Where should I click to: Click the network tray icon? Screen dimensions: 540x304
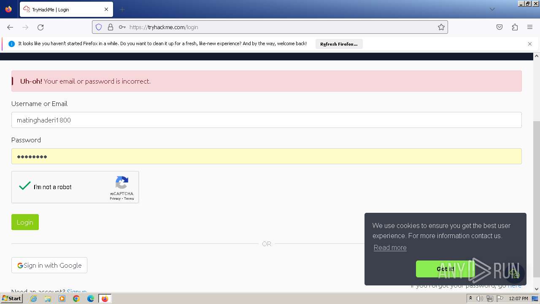(x=490, y=299)
